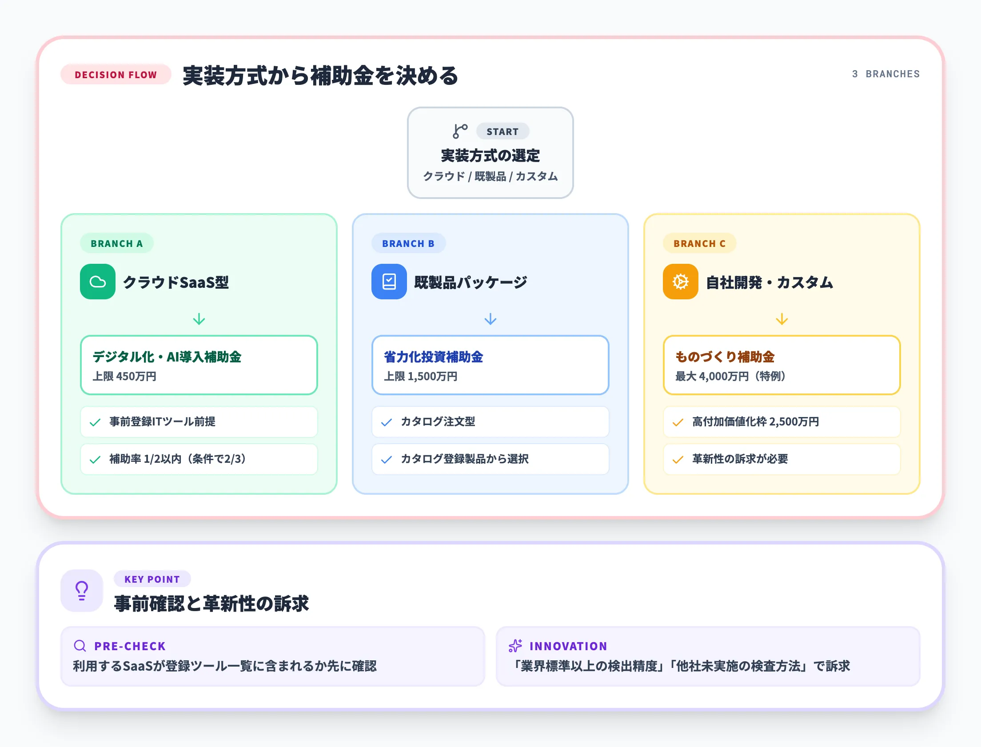This screenshot has width=981, height=747.
Task: Click the 上限 1,500万円 text
Action: pos(421,376)
